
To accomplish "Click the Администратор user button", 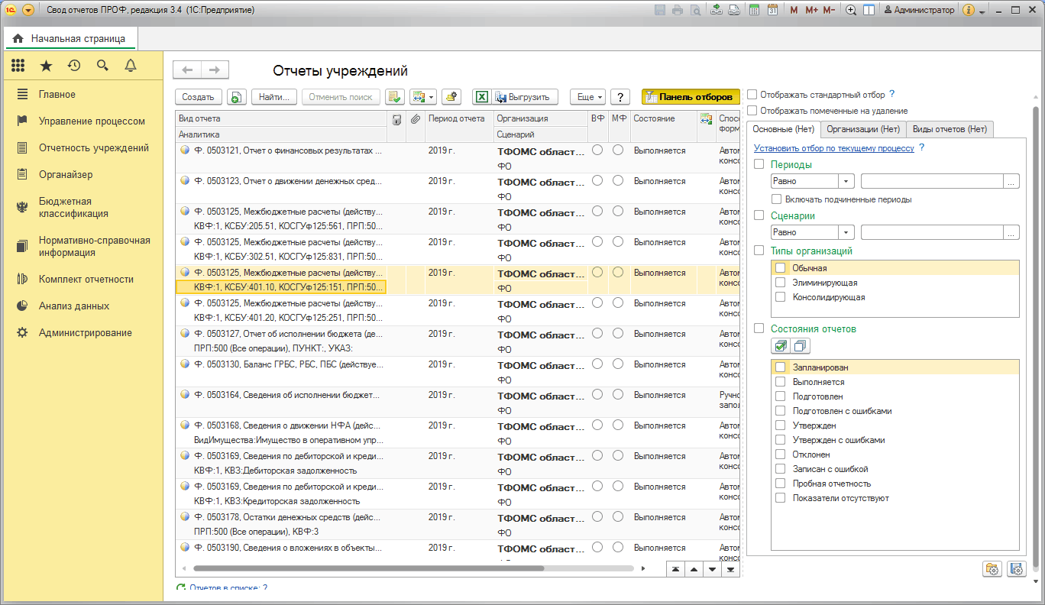I will pyautogui.click(x=919, y=10).
